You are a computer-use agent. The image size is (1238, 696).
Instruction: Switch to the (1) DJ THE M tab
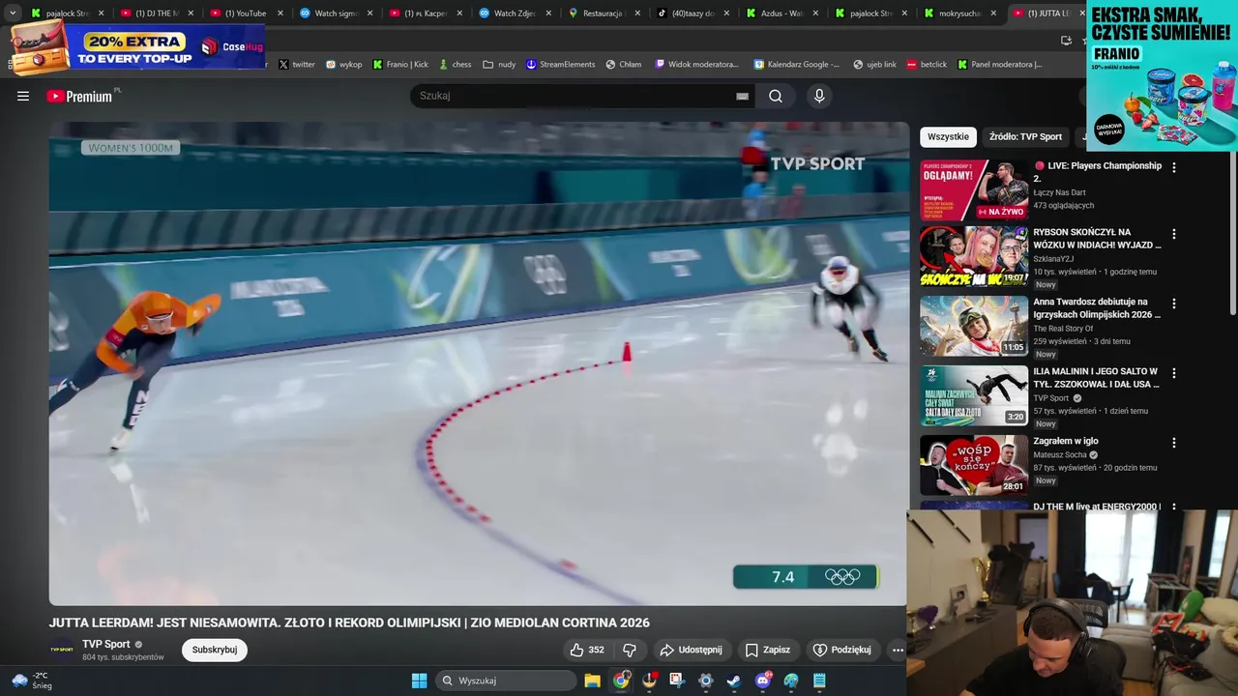pos(155,14)
